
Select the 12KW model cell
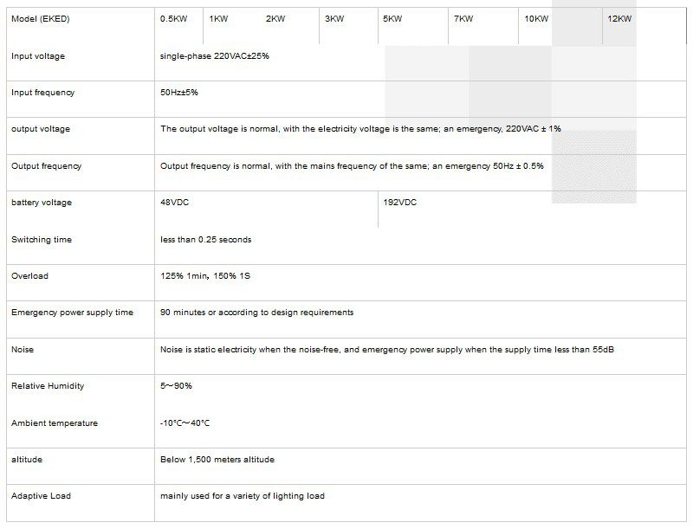point(619,19)
